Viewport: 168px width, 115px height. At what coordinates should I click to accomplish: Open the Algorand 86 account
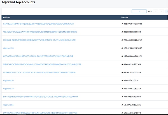pos(8,105)
